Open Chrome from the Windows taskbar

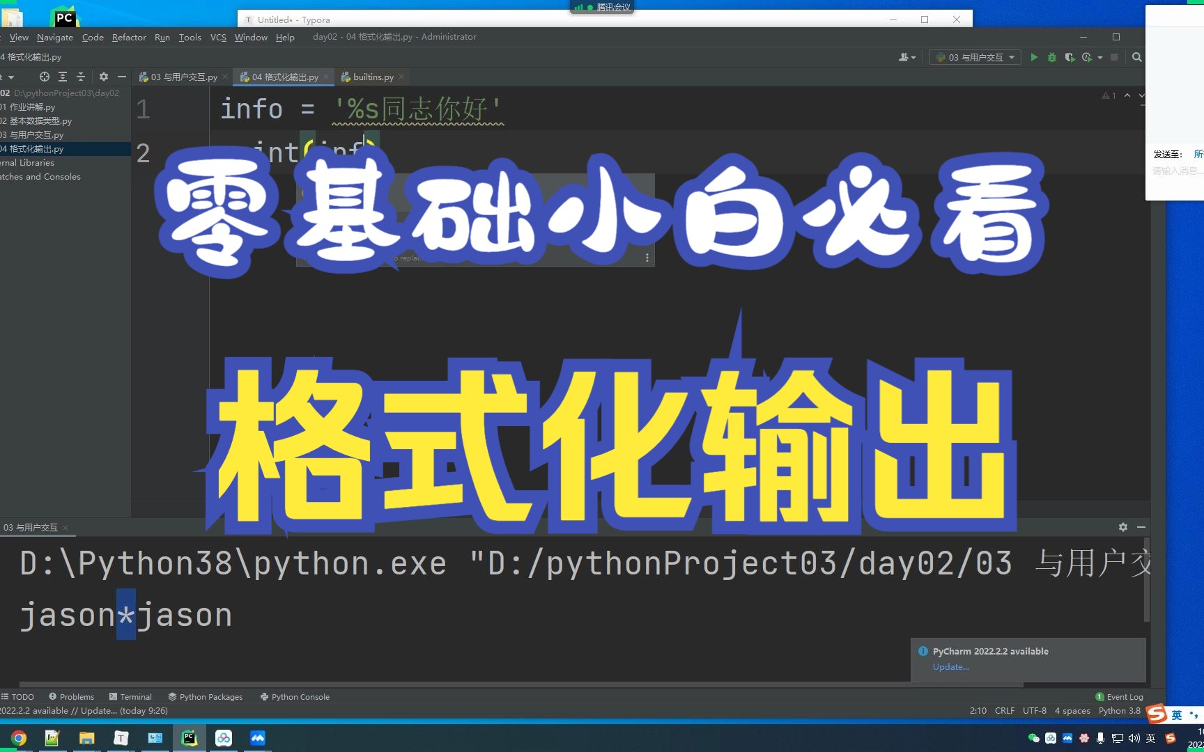[x=19, y=738]
